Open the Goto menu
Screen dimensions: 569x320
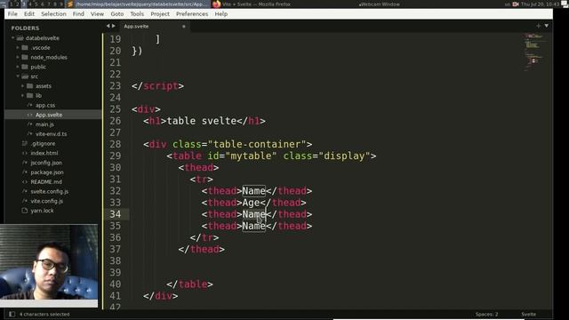coord(116,14)
